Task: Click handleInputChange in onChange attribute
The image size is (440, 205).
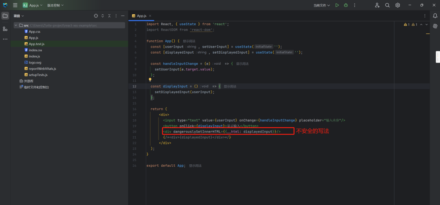Action: coord(277,120)
